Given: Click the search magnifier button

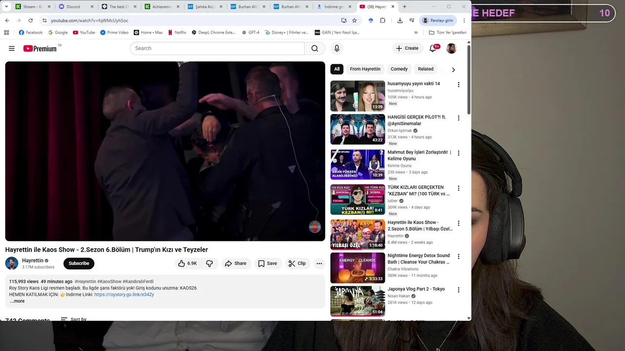Looking at the screenshot, I should point(314,48).
